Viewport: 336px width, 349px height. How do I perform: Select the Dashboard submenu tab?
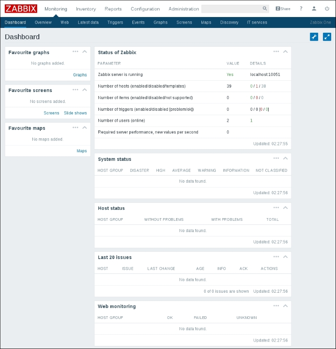click(15, 22)
